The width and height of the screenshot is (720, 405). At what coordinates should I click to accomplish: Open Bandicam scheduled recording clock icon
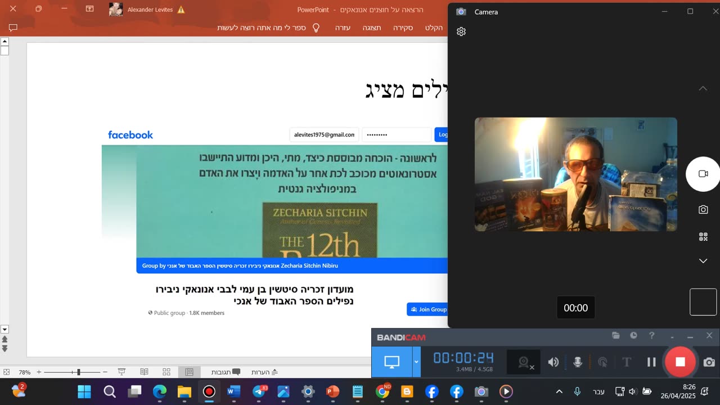tap(633, 336)
